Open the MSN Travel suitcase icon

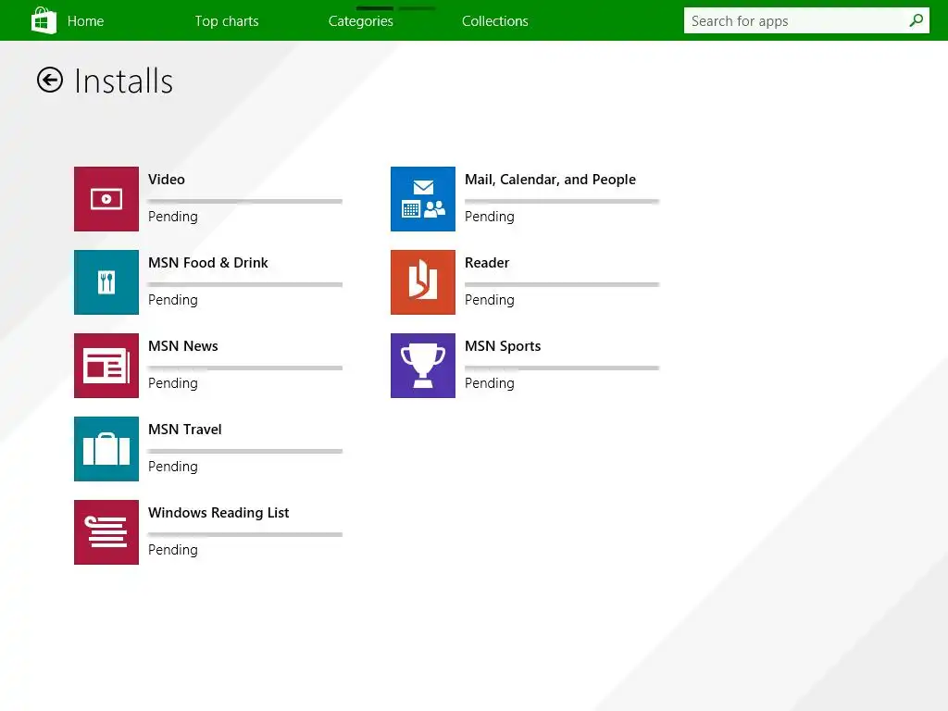point(106,449)
